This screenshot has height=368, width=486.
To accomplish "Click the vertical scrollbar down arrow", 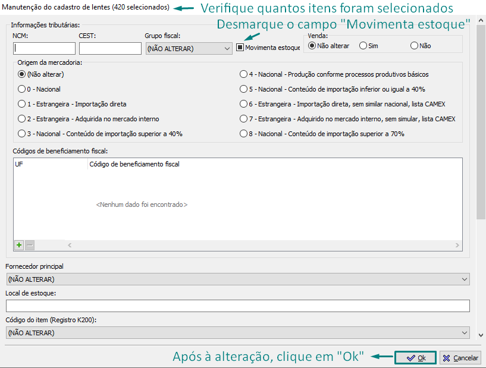I will [481, 335].
